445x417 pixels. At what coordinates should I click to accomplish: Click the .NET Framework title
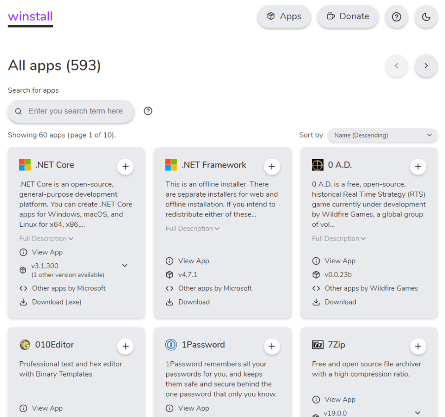coord(214,165)
